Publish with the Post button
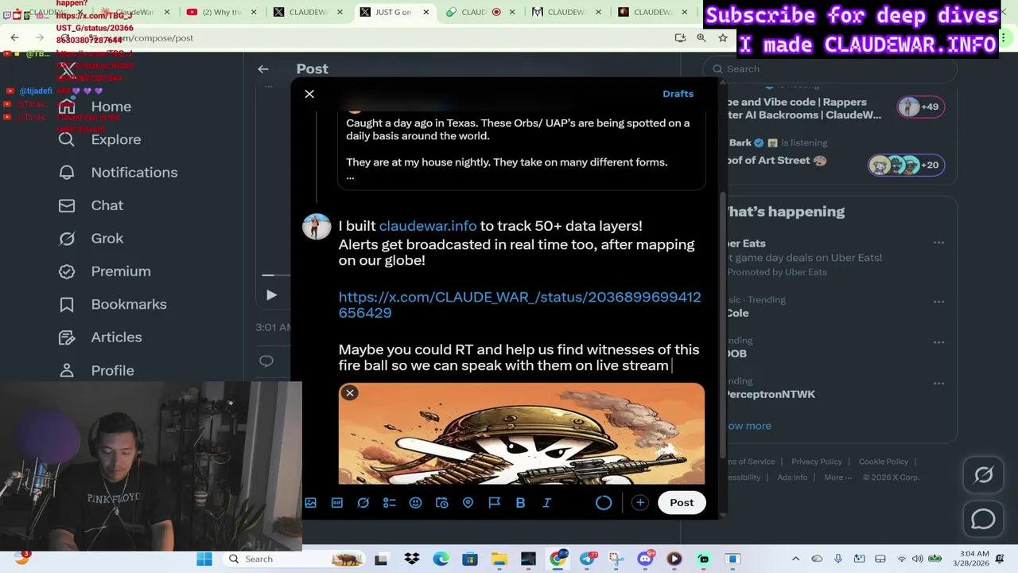1018x573 pixels. [x=682, y=503]
